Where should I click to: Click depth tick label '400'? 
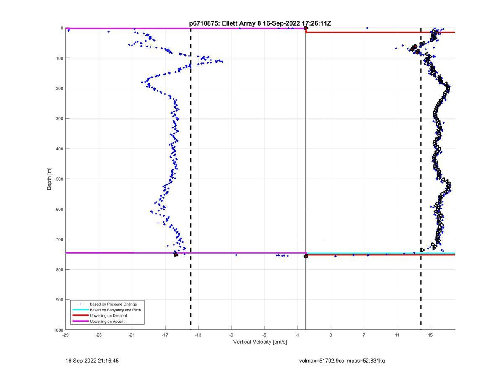point(60,149)
